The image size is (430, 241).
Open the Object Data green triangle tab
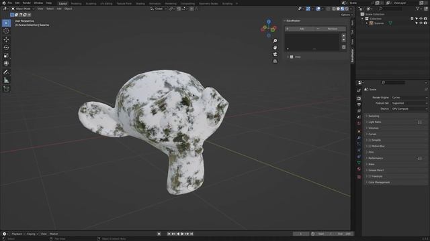point(359,163)
